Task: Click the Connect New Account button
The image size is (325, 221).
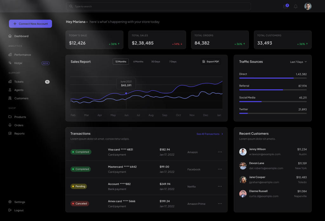Action: click(30, 24)
